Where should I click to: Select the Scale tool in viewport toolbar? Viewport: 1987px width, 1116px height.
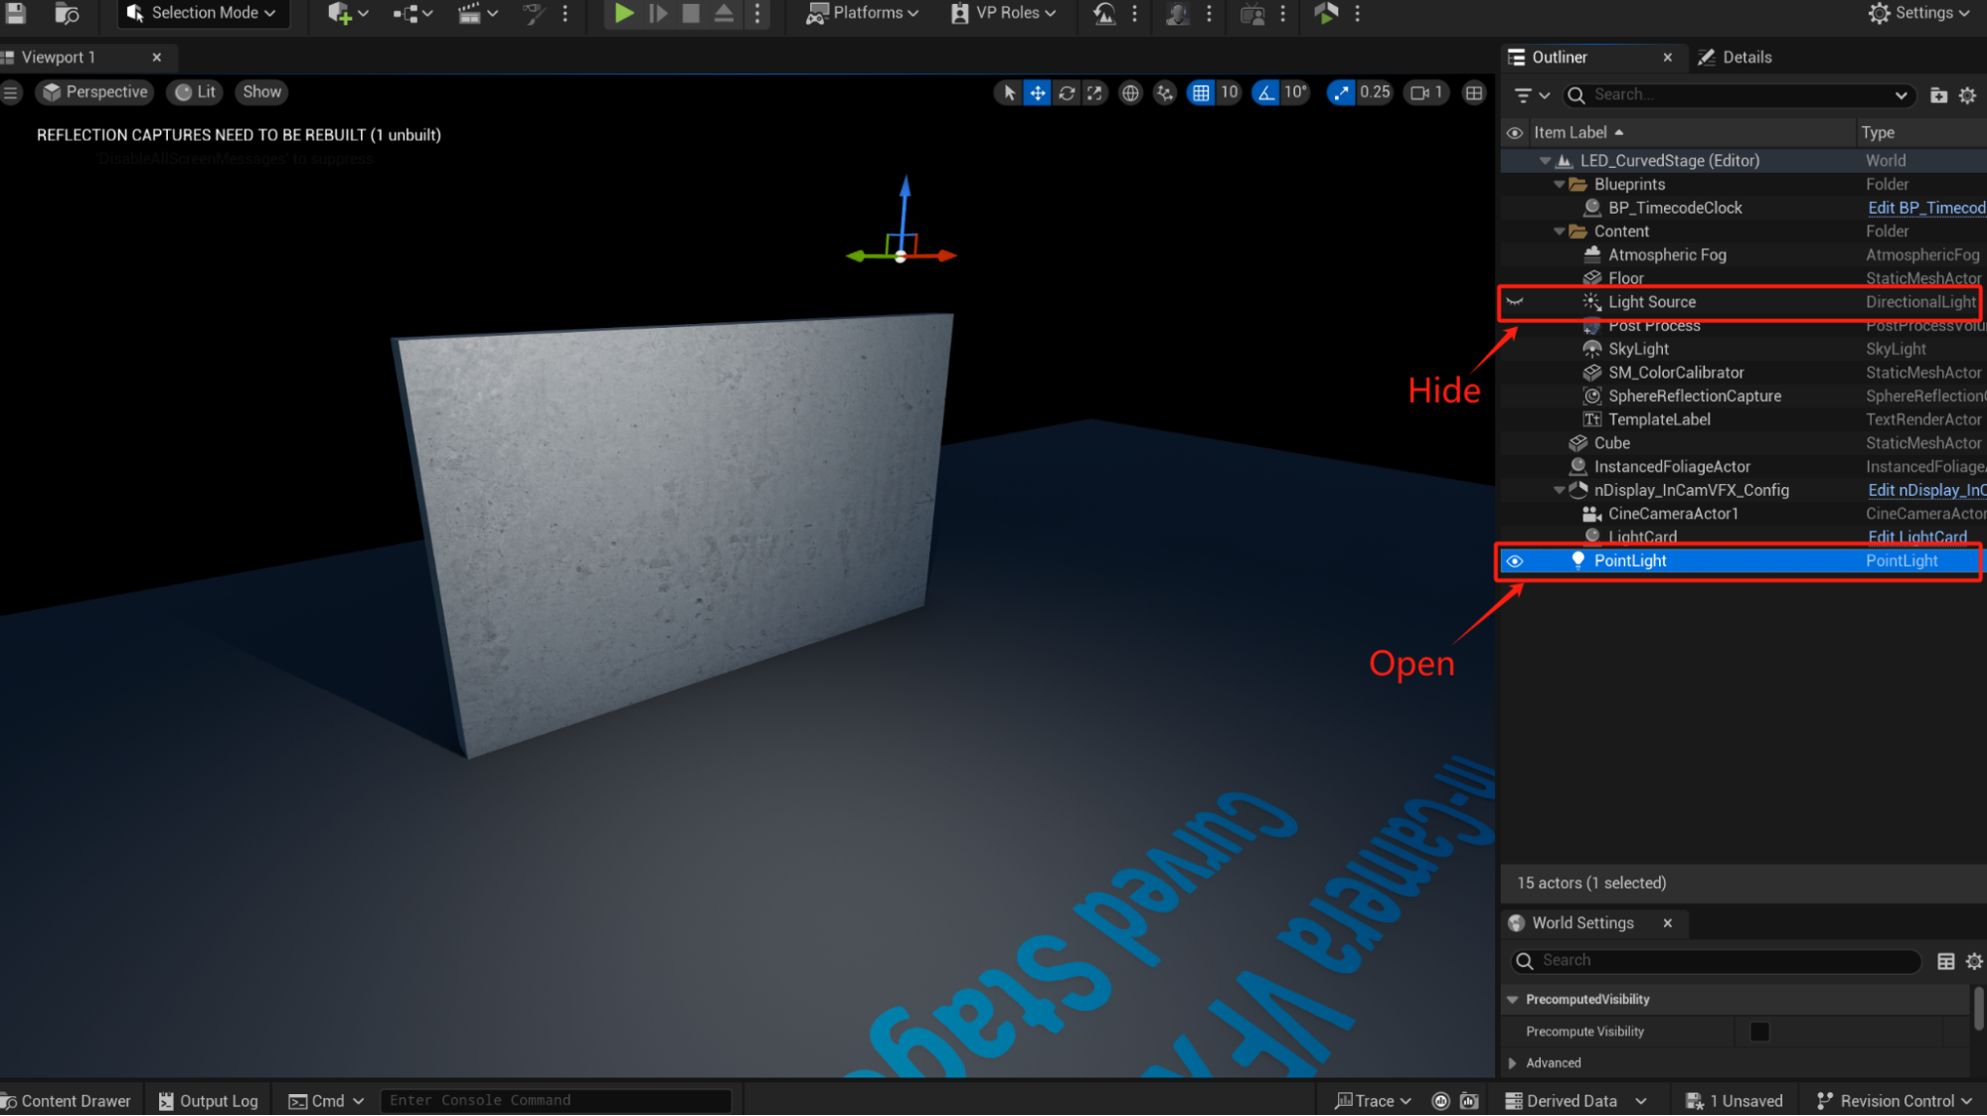point(1094,91)
